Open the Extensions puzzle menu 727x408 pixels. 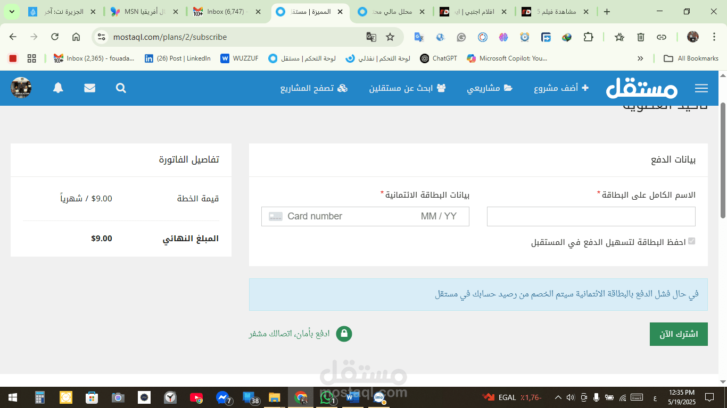click(x=588, y=37)
